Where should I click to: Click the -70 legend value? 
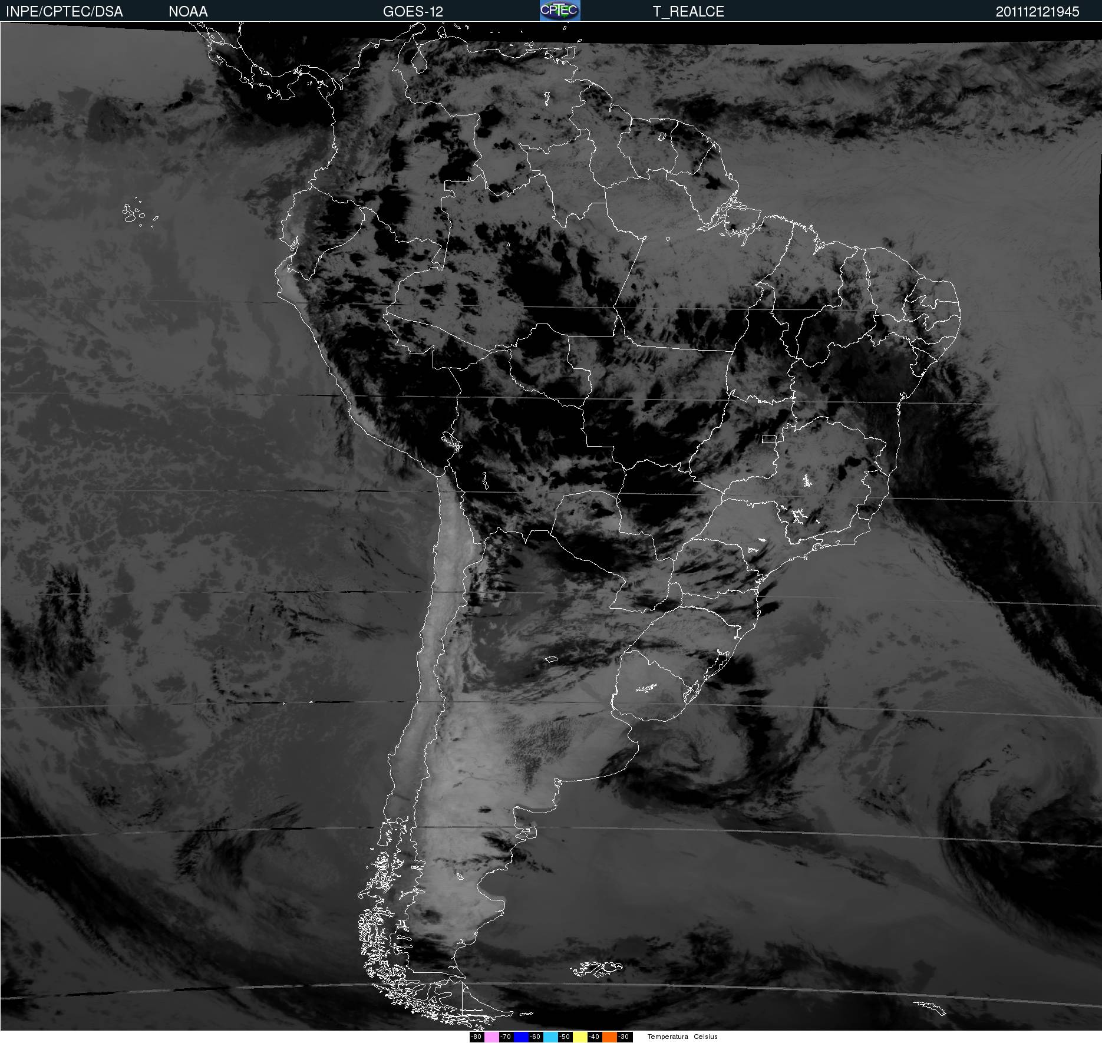click(506, 1037)
